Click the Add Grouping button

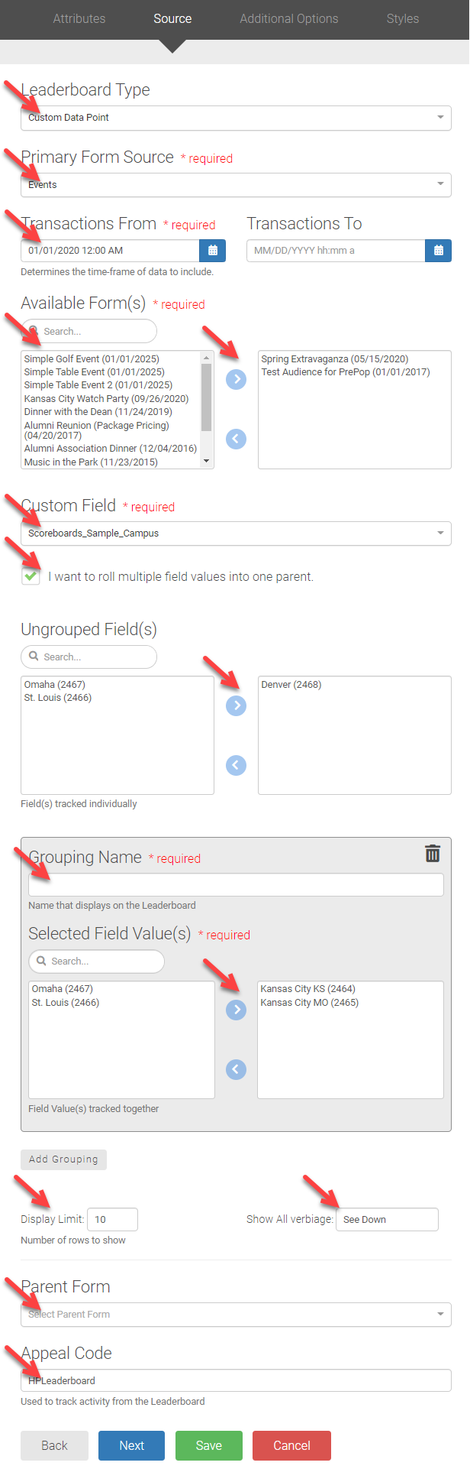(63, 1159)
